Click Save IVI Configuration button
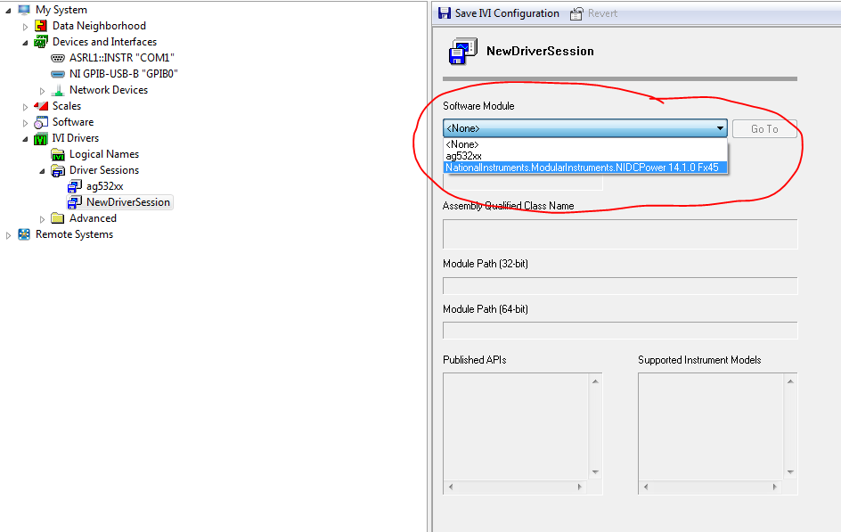Screen dimensions: 841x532 (499, 12)
